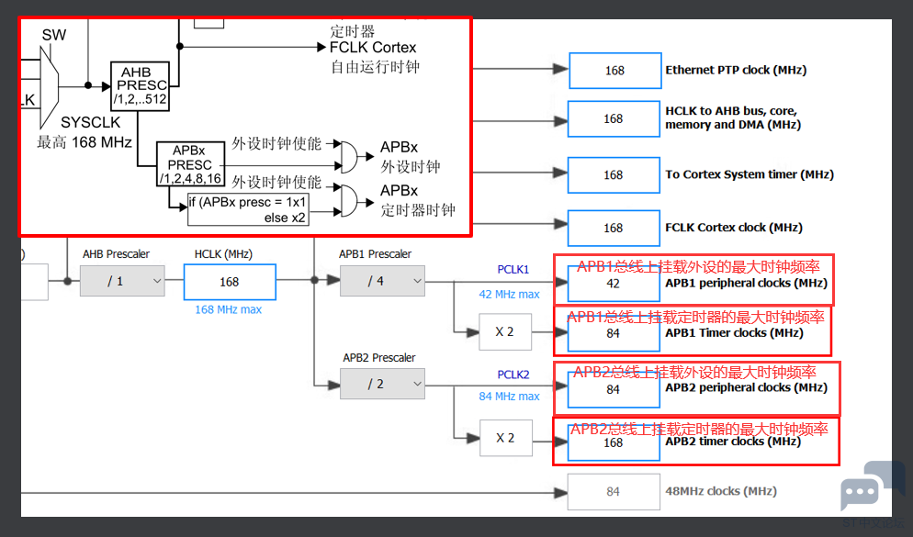Click the Ethernet PTP clock (MHz) label

(736, 70)
